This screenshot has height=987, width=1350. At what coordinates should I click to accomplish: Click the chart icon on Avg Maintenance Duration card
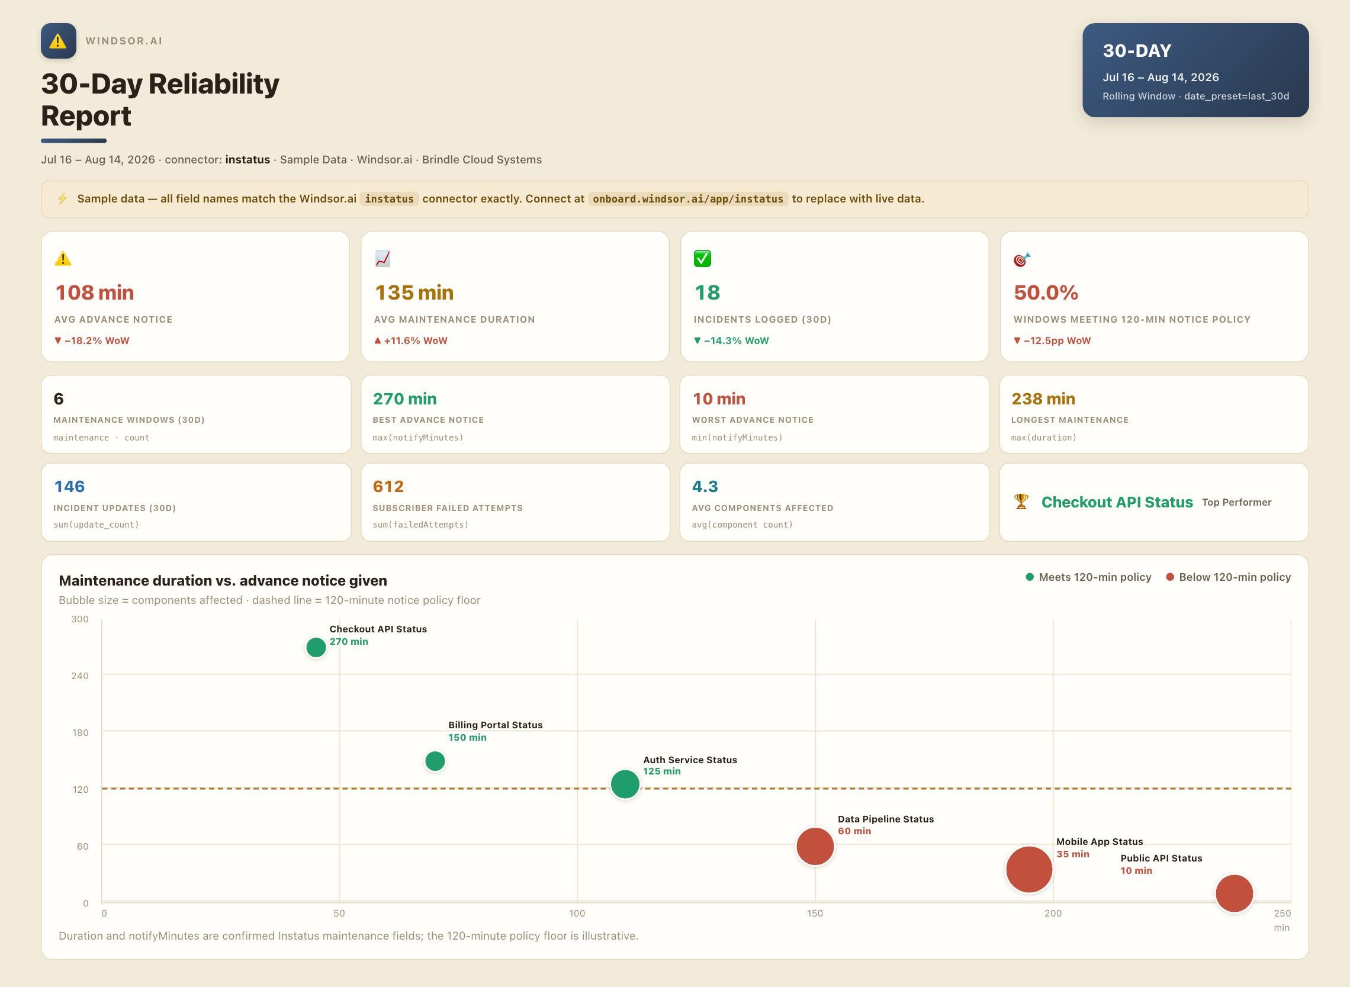tap(382, 259)
